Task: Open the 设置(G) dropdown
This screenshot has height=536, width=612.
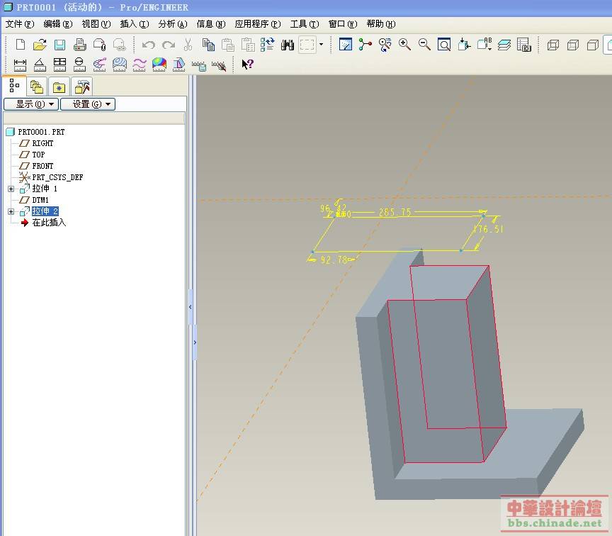Action: [88, 104]
